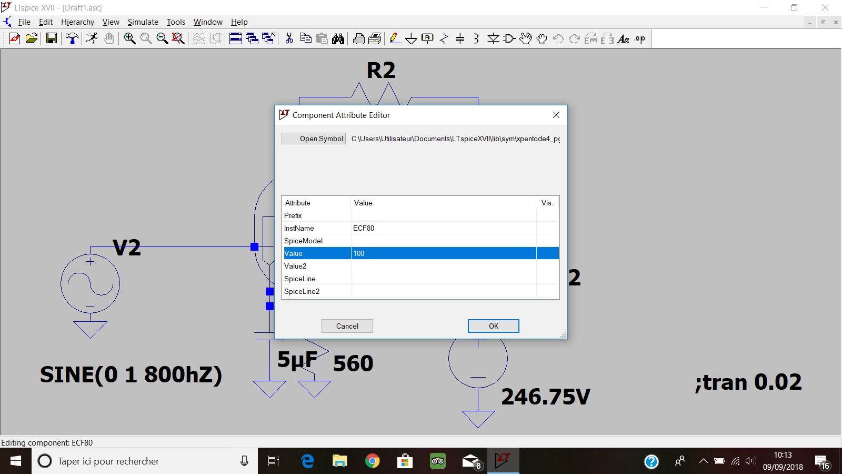The width and height of the screenshot is (842, 474).
Task: Click the R2 label in schematic
Action: tap(381, 70)
